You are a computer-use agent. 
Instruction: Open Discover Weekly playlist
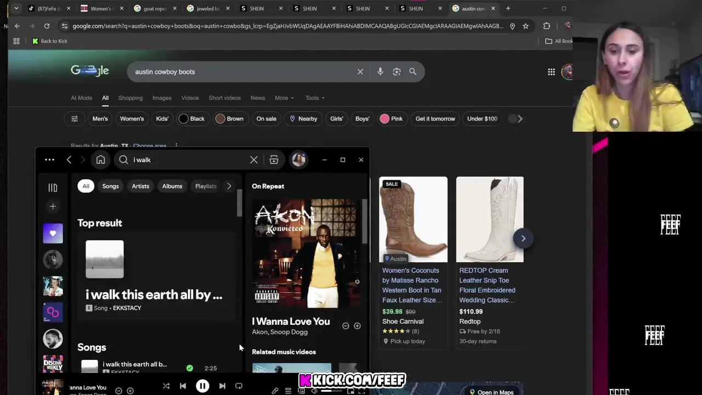53,364
